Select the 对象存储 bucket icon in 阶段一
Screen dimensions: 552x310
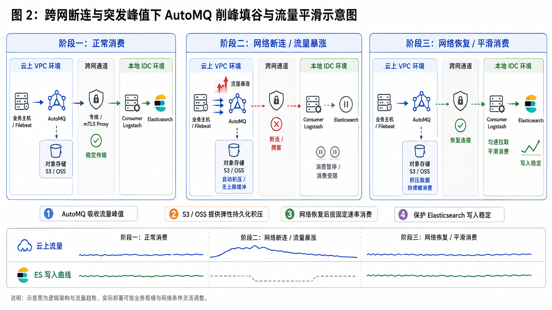click(x=56, y=151)
